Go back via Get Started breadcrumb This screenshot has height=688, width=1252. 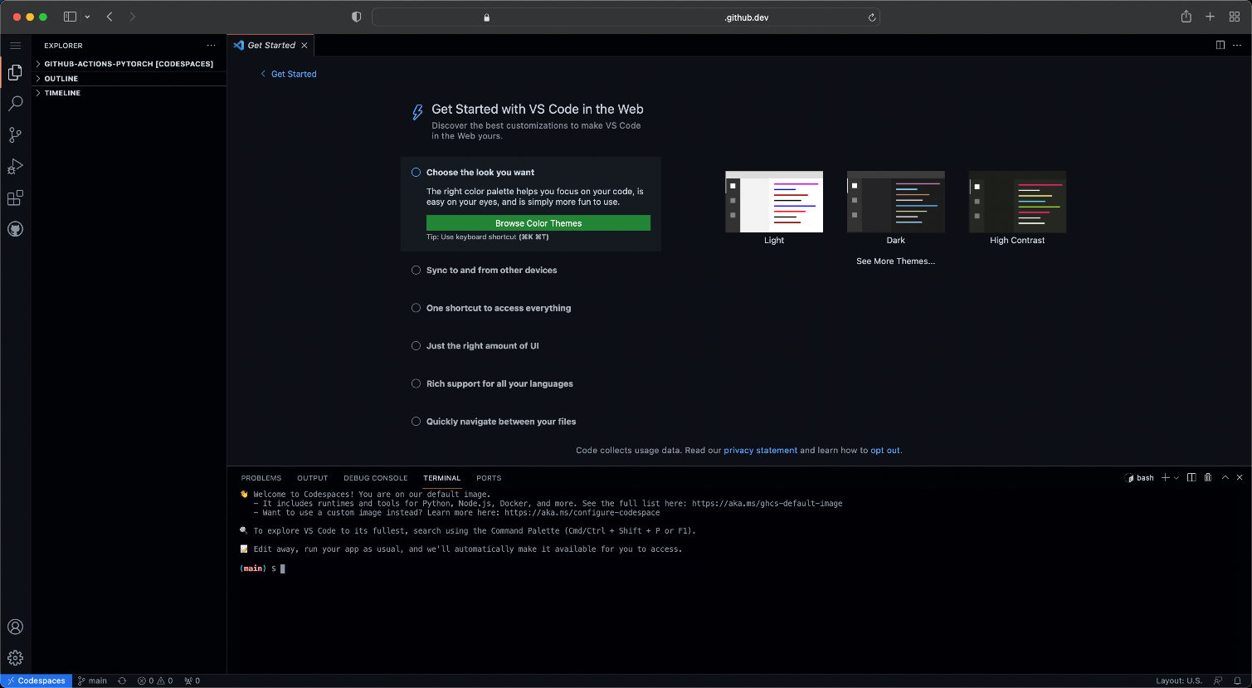pyautogui.click(x=288, y=74)
